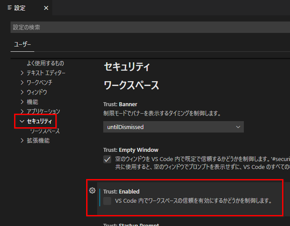Close the 設定 tab

click(46, 8)
